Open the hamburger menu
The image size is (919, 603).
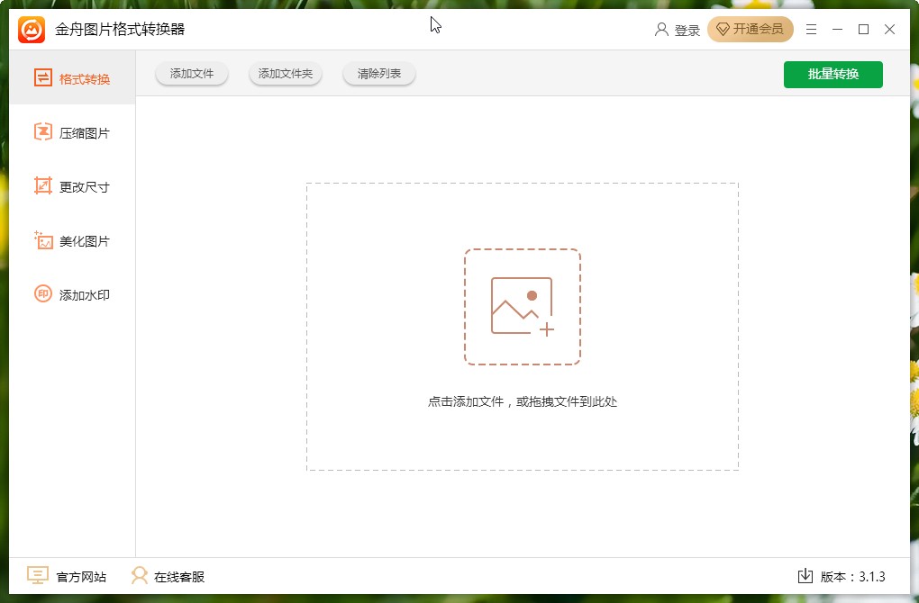810,28
